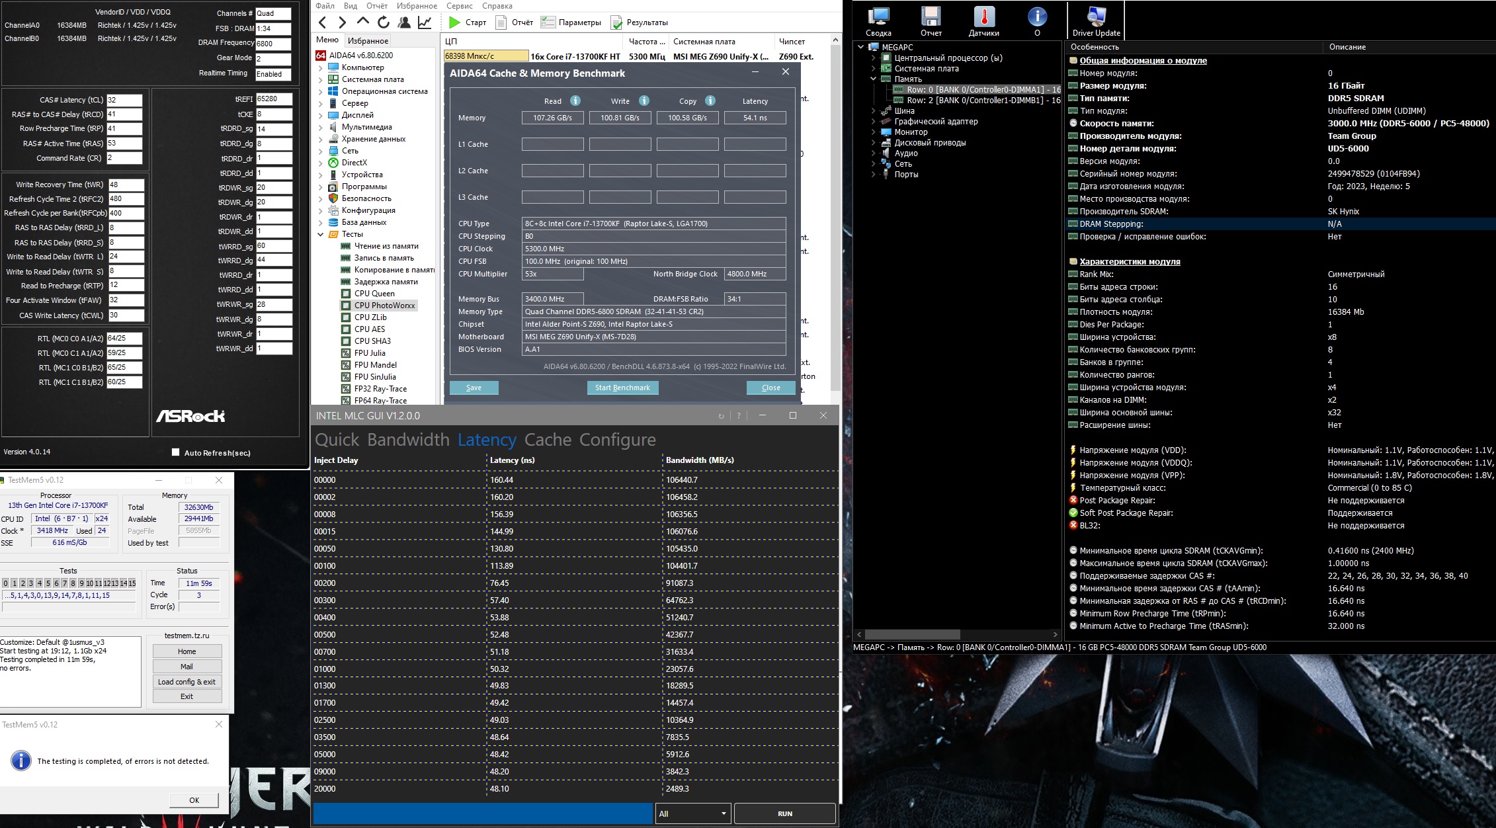Click the Read info icon in benchmark
The image size is (1496, 828).
click(575, 101)
